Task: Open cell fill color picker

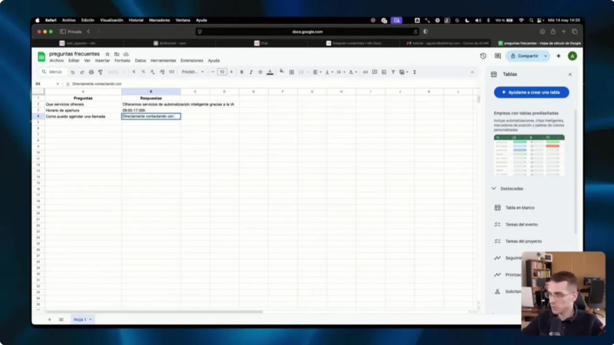Action: [282, 72]
